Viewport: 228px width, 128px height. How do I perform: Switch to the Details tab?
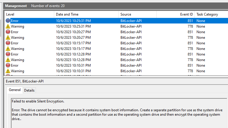tap(29, 90)
